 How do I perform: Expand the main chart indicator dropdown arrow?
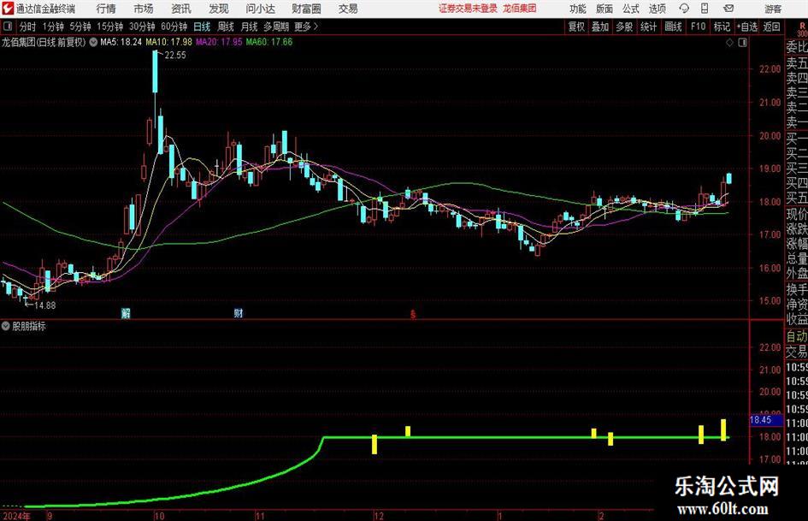93,42
